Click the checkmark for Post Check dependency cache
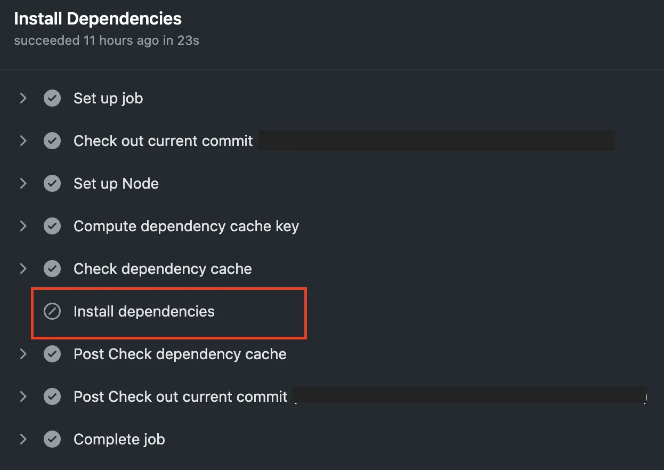Image resolution: width=664 pixels, height=470 pixels. [52, 354]
